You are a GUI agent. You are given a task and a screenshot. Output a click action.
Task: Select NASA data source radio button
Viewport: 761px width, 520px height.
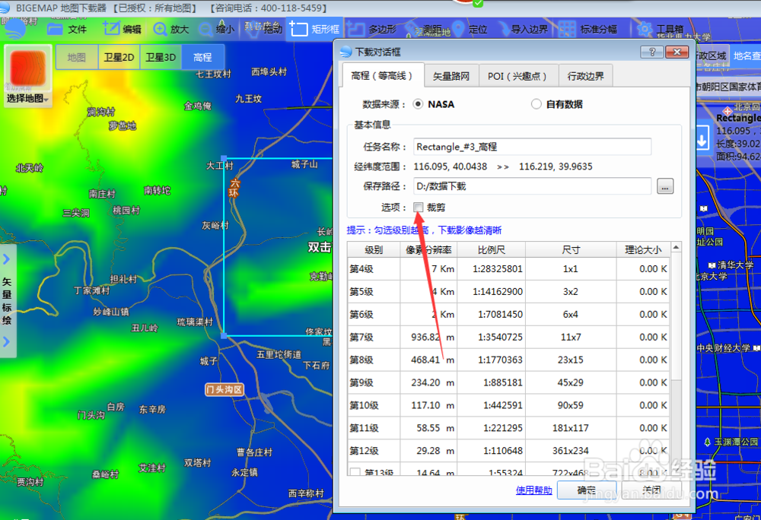(418, 104)
